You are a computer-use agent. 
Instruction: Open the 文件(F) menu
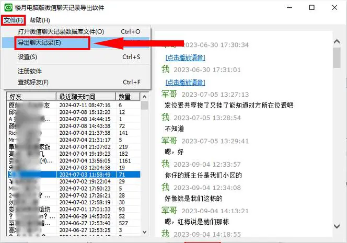pyautogui.click(x=13, y=20)
